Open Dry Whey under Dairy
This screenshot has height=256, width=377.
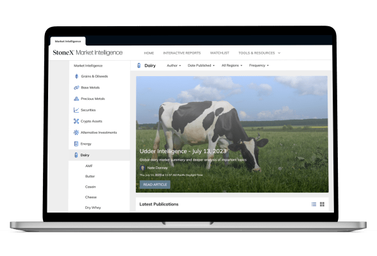(93, 207)
